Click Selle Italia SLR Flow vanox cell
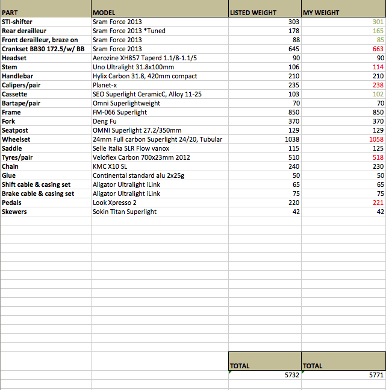Image resolution: width=386 pixels, height=390 pixels. point(160,148)
